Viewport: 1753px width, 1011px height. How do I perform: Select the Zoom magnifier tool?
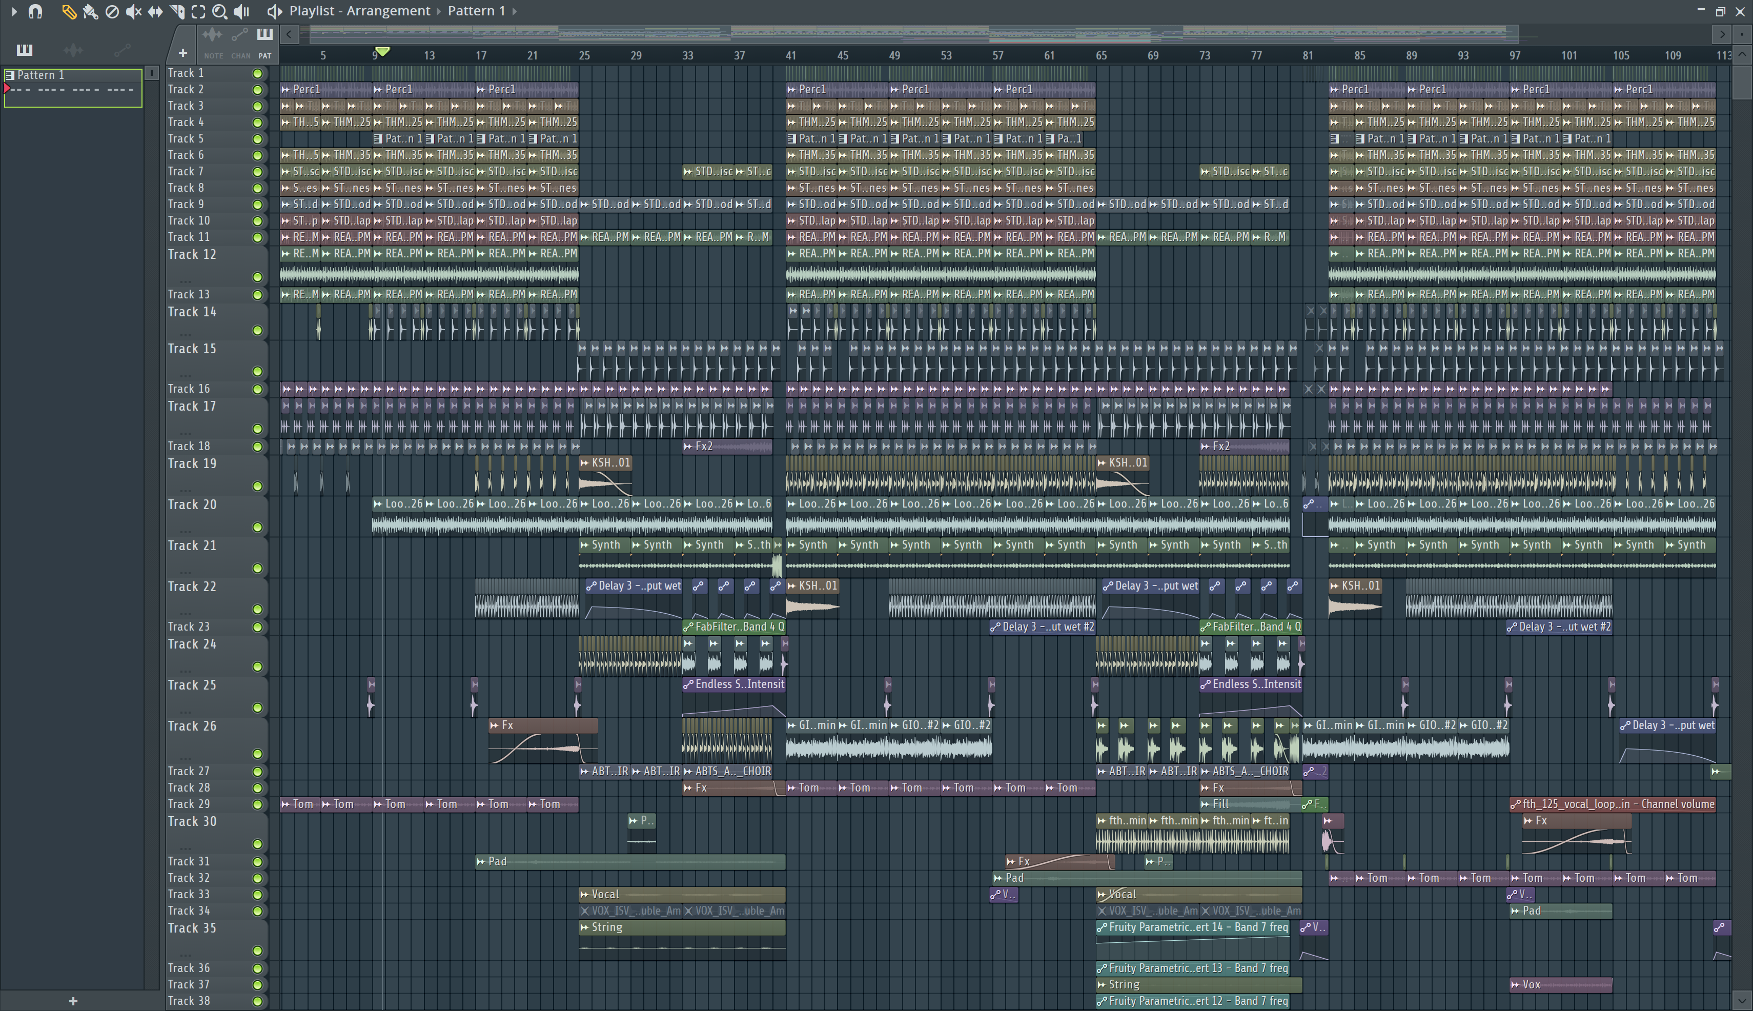point(219,11)
